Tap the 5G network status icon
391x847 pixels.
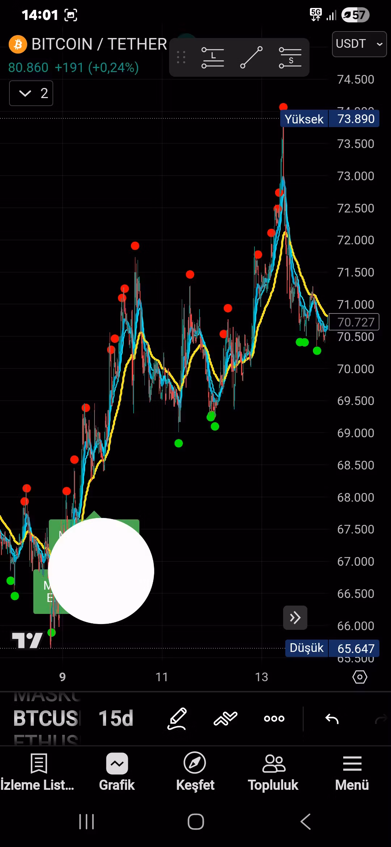point(316,15)
